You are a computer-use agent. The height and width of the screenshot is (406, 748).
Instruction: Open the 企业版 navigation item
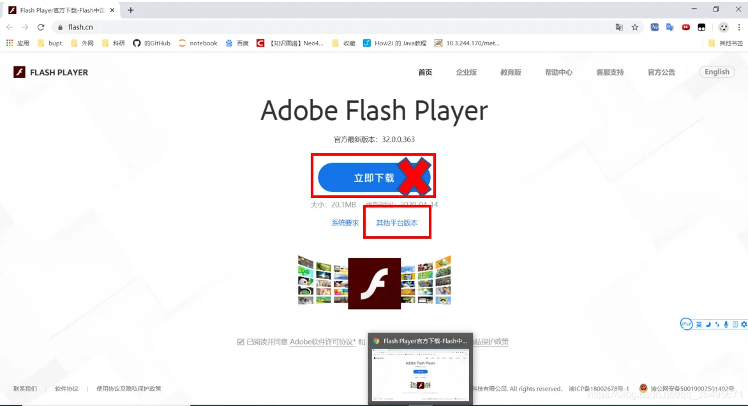466,72
